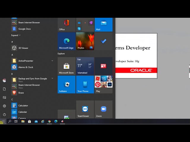This screenshot has width=190, height=142.
Task: Click the taskbar Search icon
Action: pos(9,121)
